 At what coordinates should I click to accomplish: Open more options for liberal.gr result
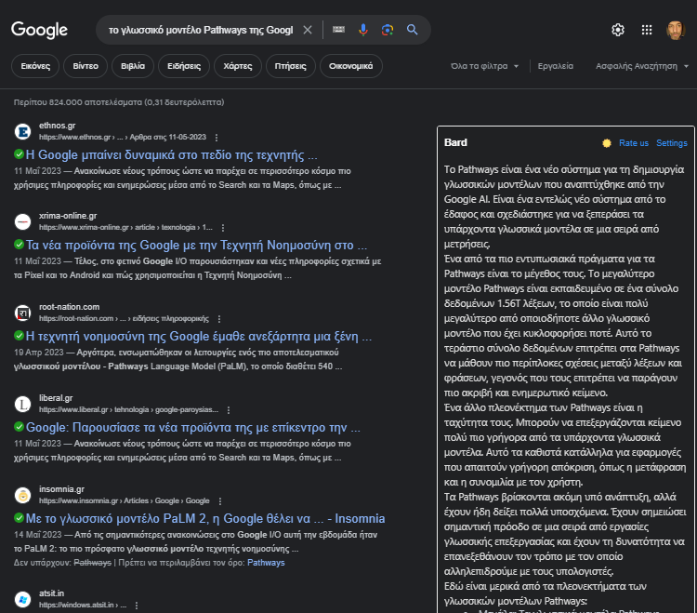(x=229, y=410)
